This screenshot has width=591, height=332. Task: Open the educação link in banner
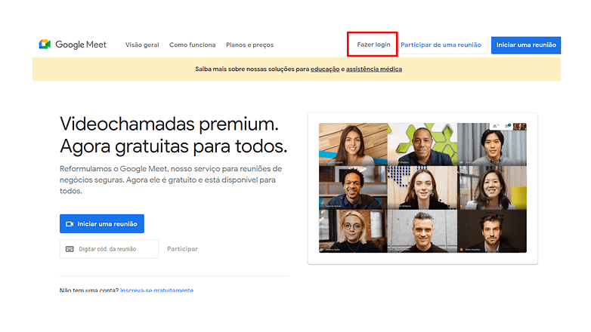325,69
